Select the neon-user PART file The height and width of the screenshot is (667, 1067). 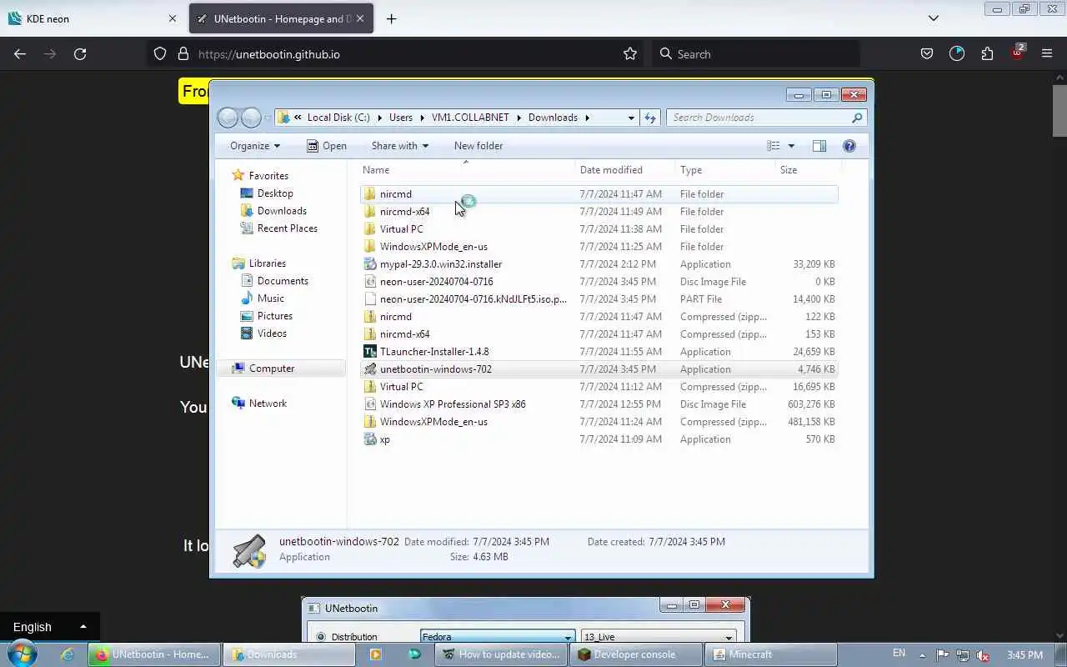coord(599,299)
